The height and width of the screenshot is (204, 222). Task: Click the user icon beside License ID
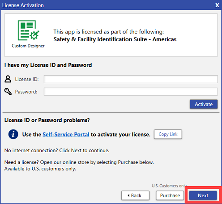click(x=8, y=79)
